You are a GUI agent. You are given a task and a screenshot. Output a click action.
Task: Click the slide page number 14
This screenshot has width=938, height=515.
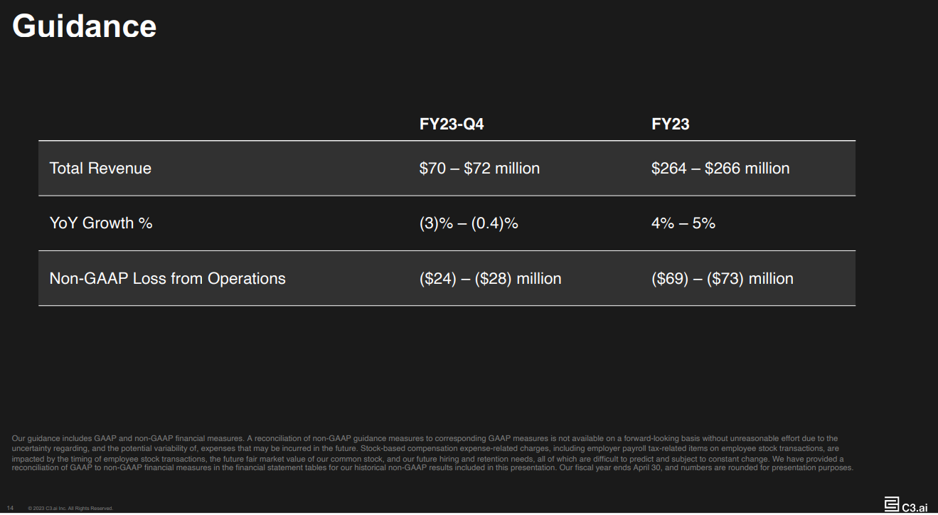10,508
